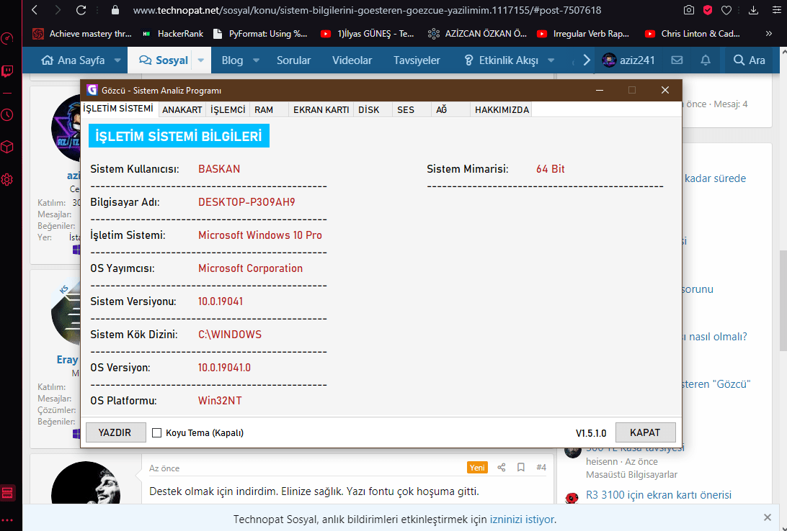Reload the page using refresh icon
787x531 pixels.
(x=81, y=10)
